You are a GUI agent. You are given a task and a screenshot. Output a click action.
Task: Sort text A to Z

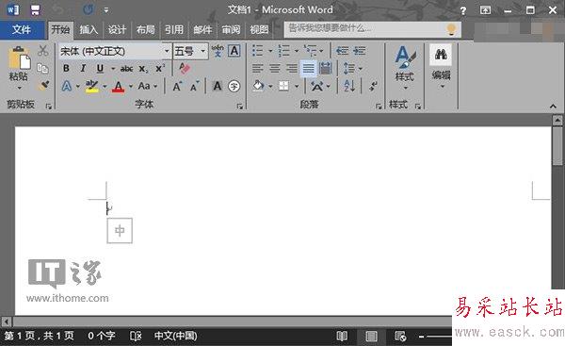coord(349,86)
